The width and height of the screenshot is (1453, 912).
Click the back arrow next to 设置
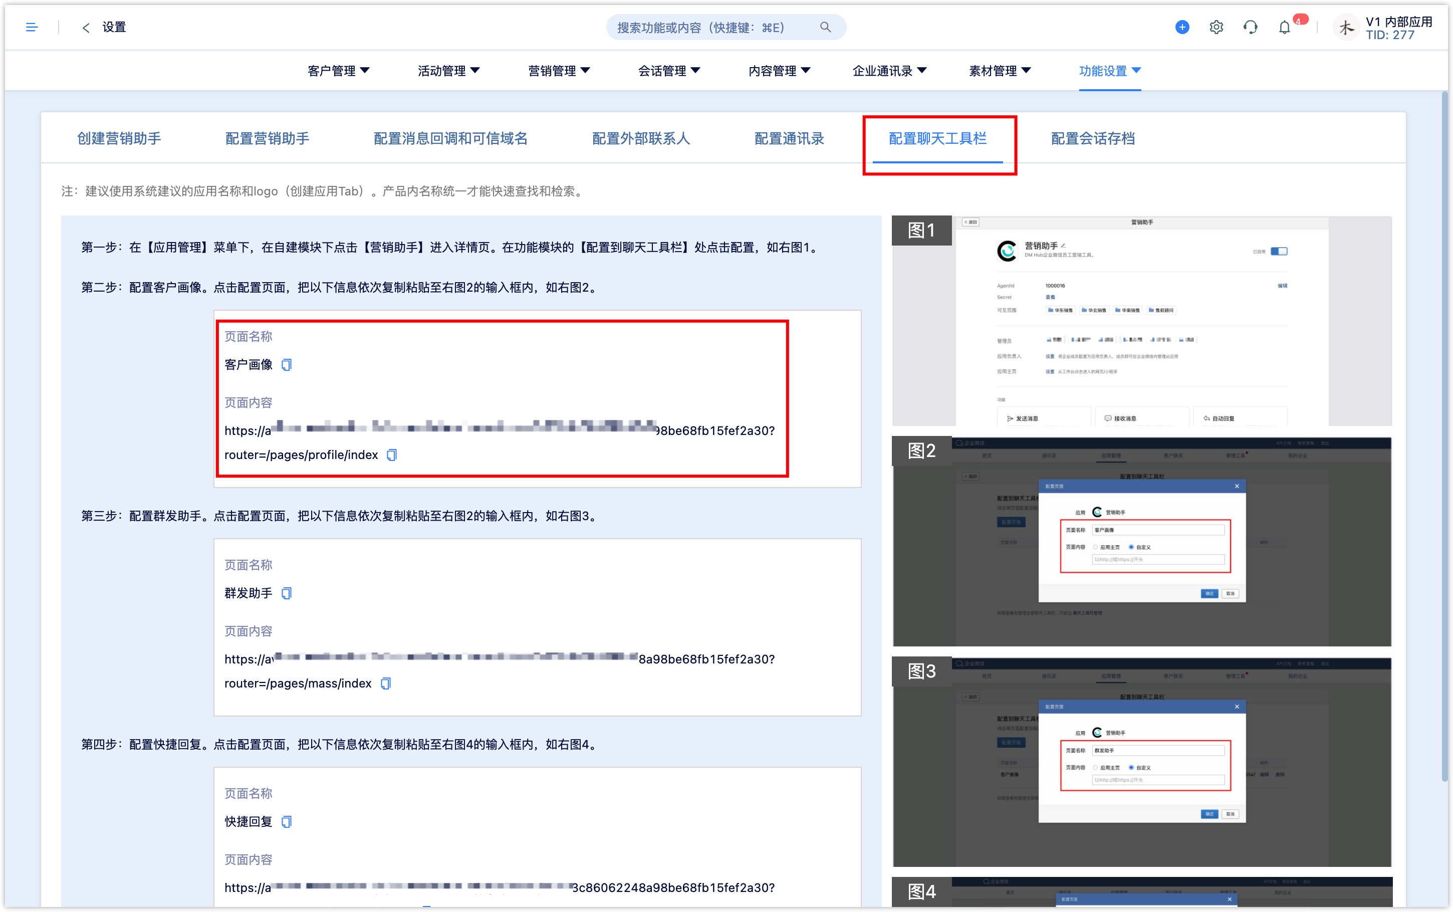(x=86, y=27)
